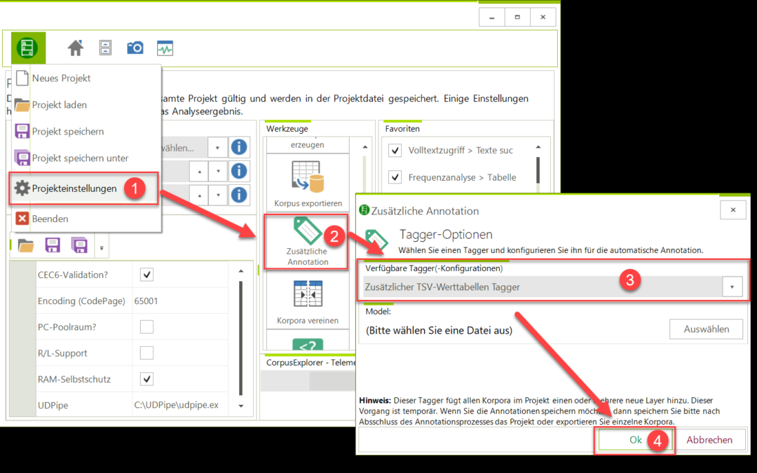Screen dimensions: 757x473
Task: Open the activity monitor waveform icon
Action: pos(165,48)
